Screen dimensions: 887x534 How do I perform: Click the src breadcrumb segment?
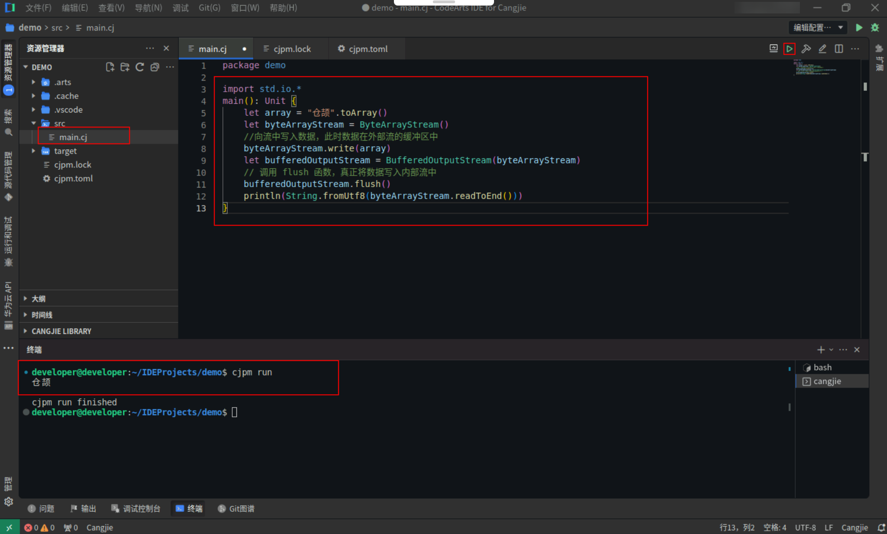(x=57, y=28)
